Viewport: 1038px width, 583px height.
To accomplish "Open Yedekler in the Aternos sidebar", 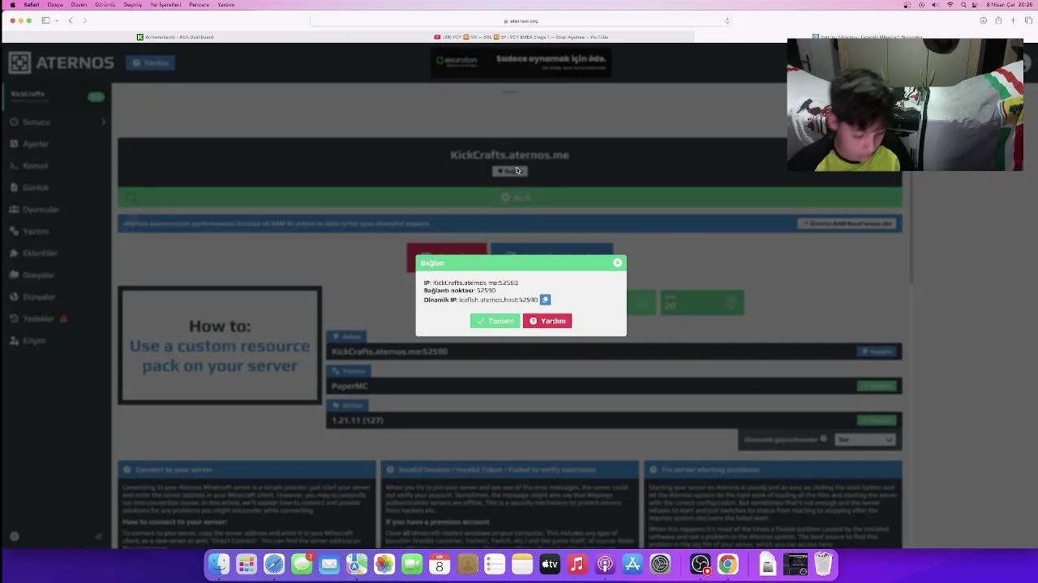I will click(x=38, y=318).
